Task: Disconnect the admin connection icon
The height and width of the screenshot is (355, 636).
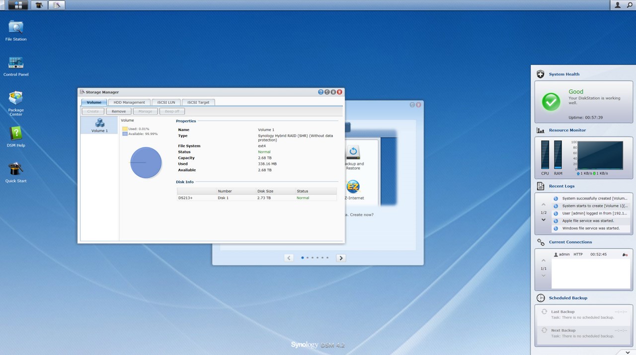Action: (x=625, y=254)
